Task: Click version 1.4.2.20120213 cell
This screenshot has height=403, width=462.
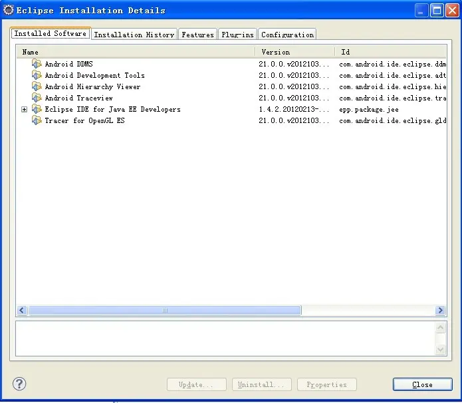Action: (294, 109)
